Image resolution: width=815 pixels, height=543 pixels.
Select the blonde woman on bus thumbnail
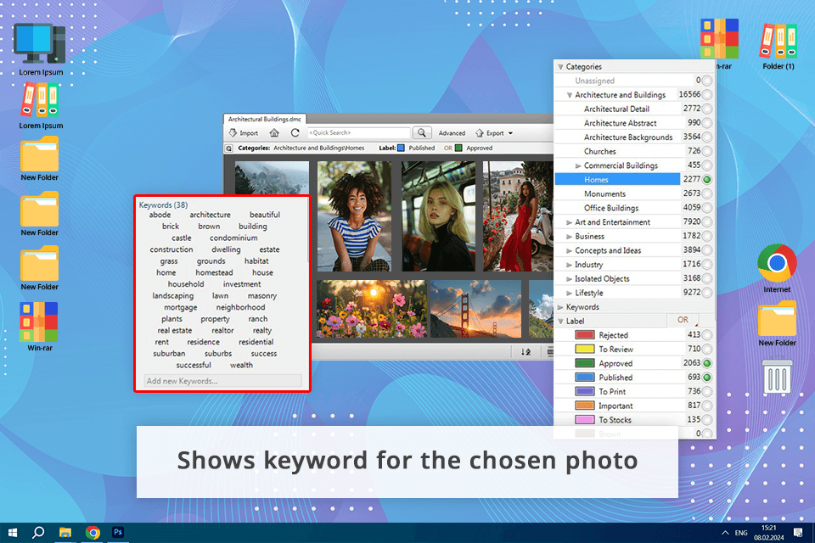click(438, 216)
